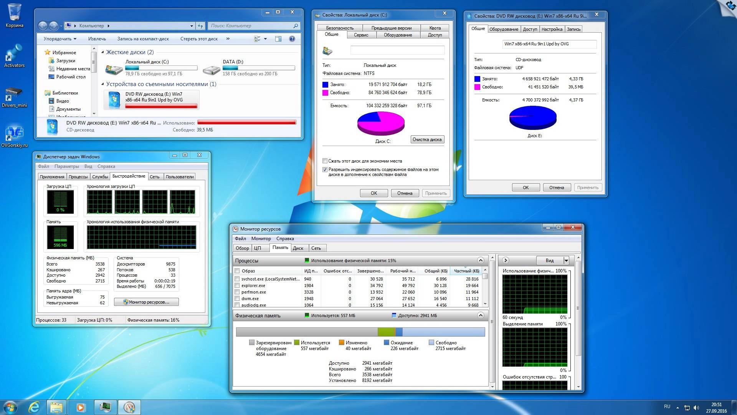This screenshot has width=737, height=415.
Task: Click the Монитор ресурсов button in Task Manager
Action: (x=146, y=302)
